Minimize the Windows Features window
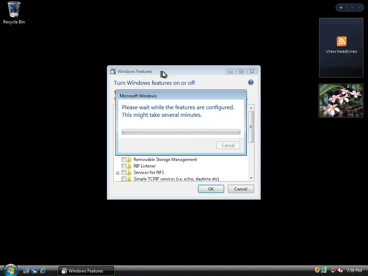The image size is (368, 276). coord(230,72)
